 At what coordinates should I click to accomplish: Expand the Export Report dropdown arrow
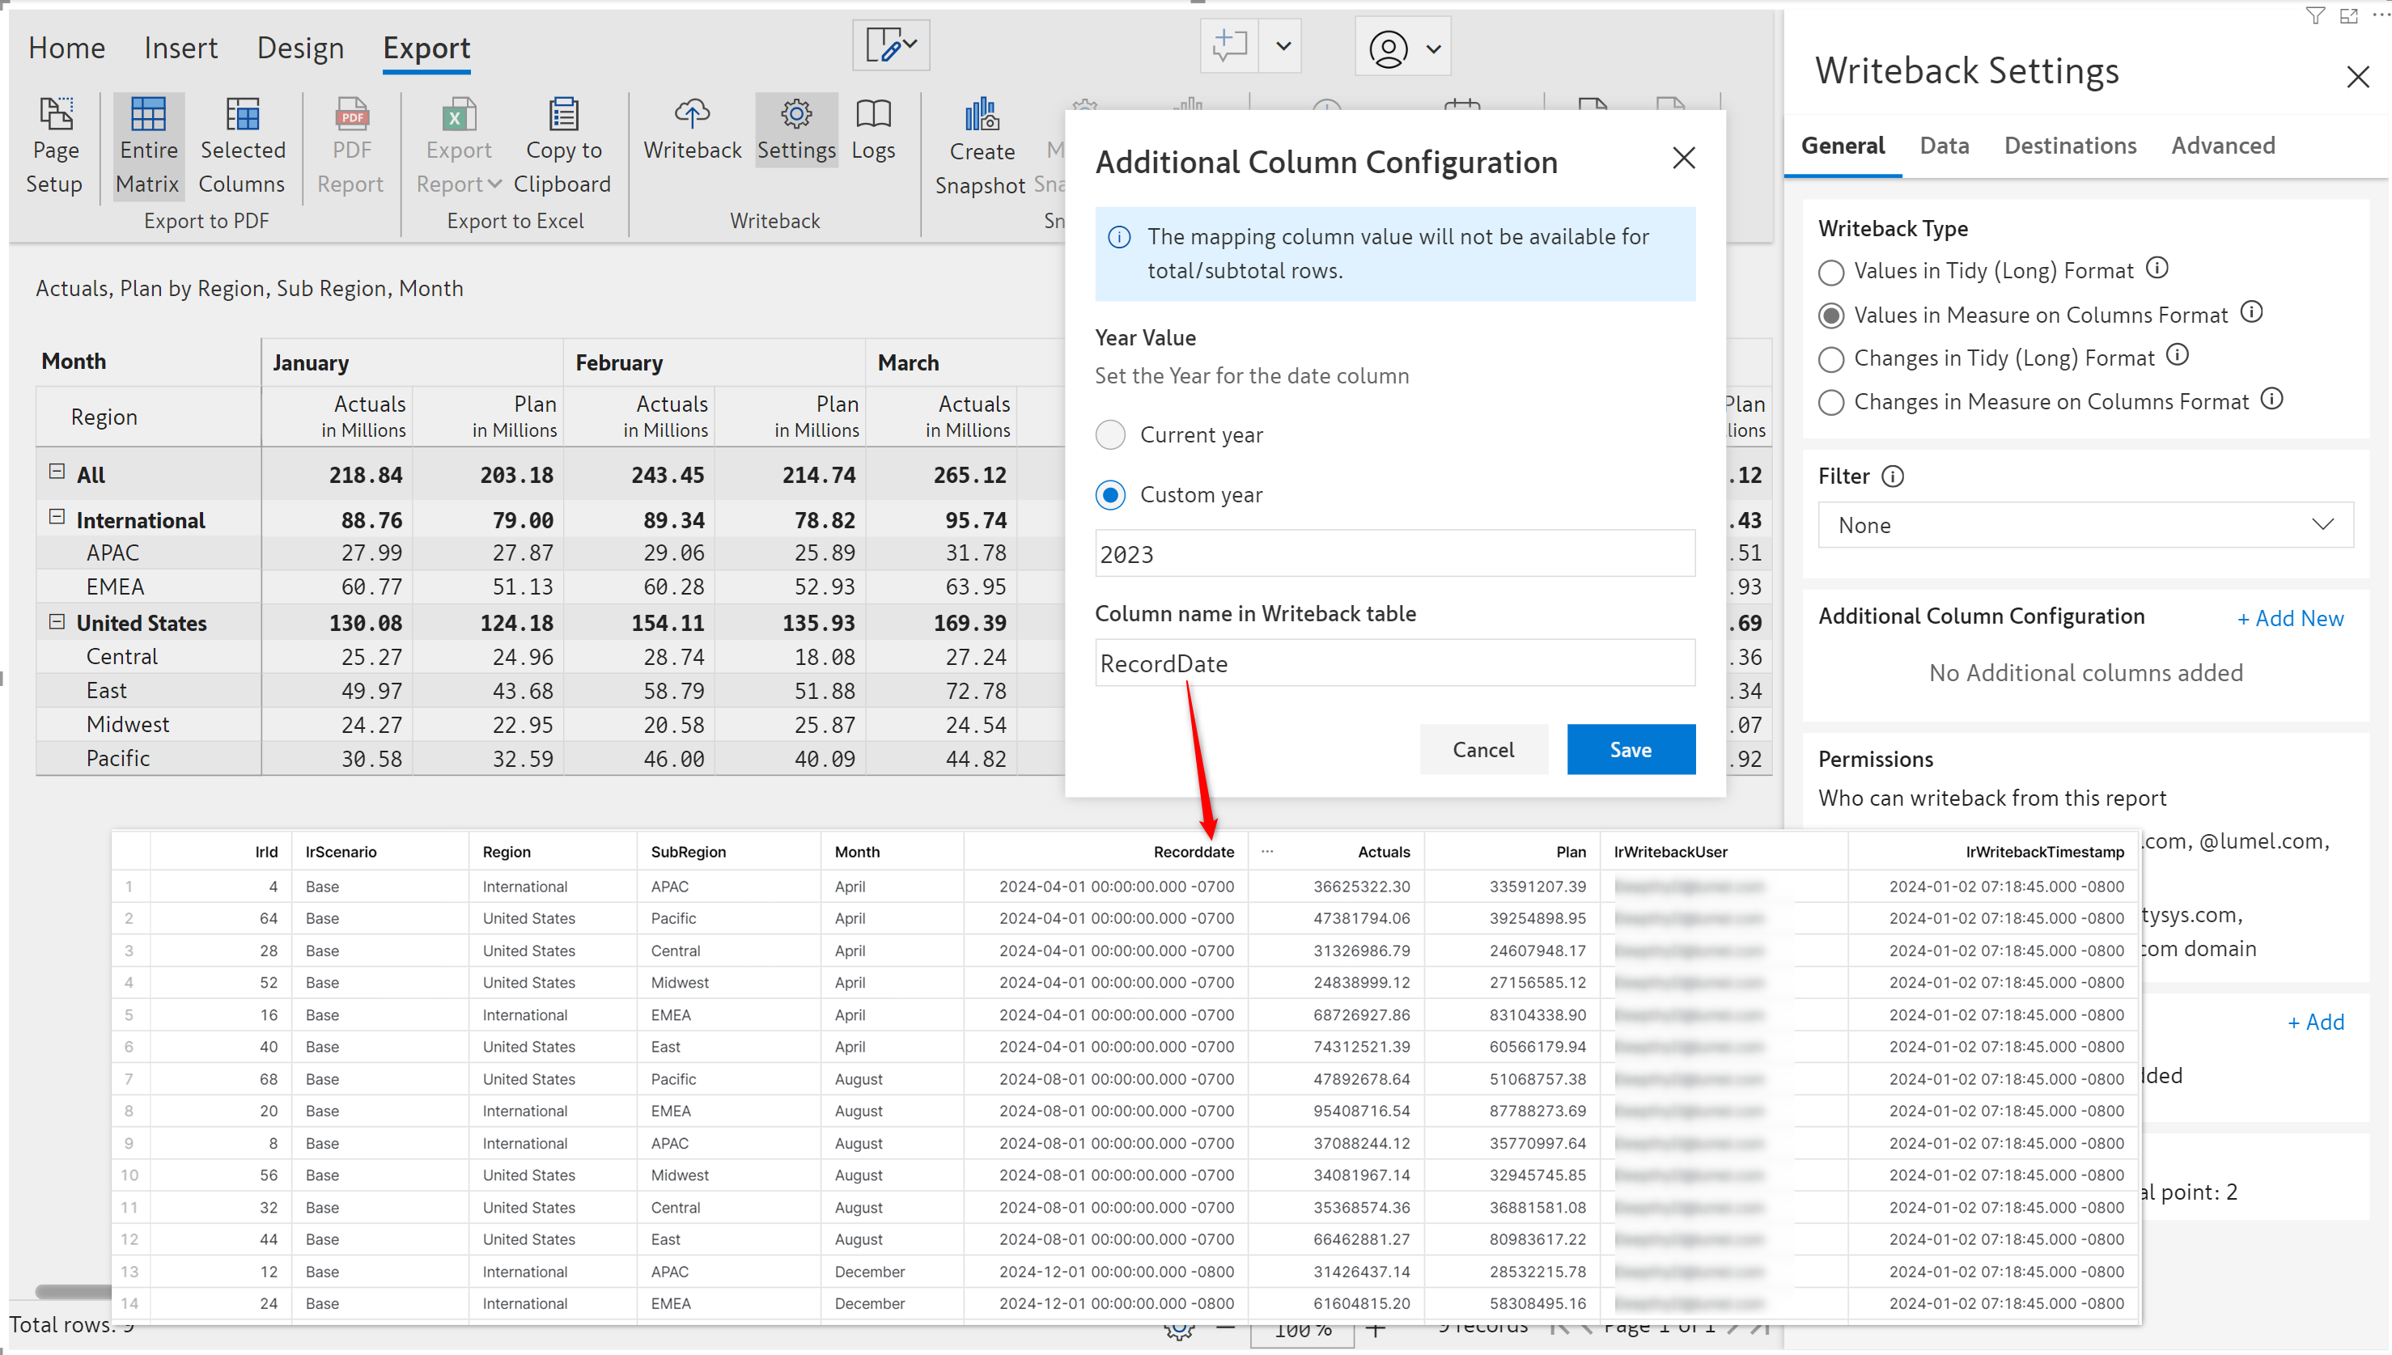coord(494,184)
